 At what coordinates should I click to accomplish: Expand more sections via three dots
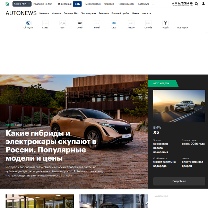click(154, 4)
